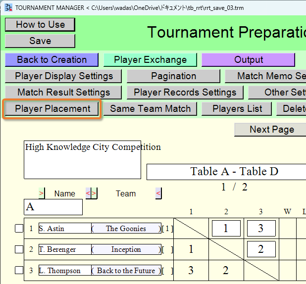Click the left arrow after Team column
This screenshot has width=306, height=284.
(158, 193)
